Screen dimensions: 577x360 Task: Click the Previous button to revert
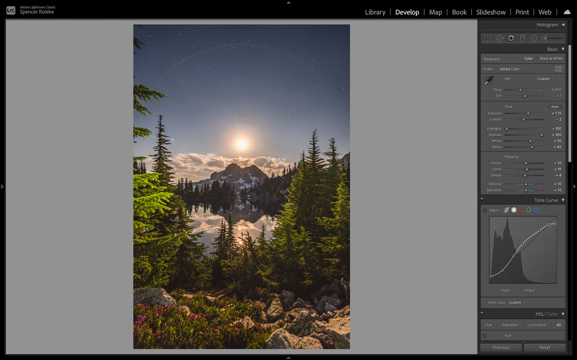[501, 348]
